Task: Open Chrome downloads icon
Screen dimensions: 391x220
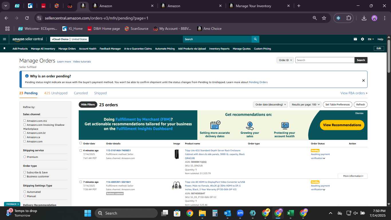Action: [364, 18]
